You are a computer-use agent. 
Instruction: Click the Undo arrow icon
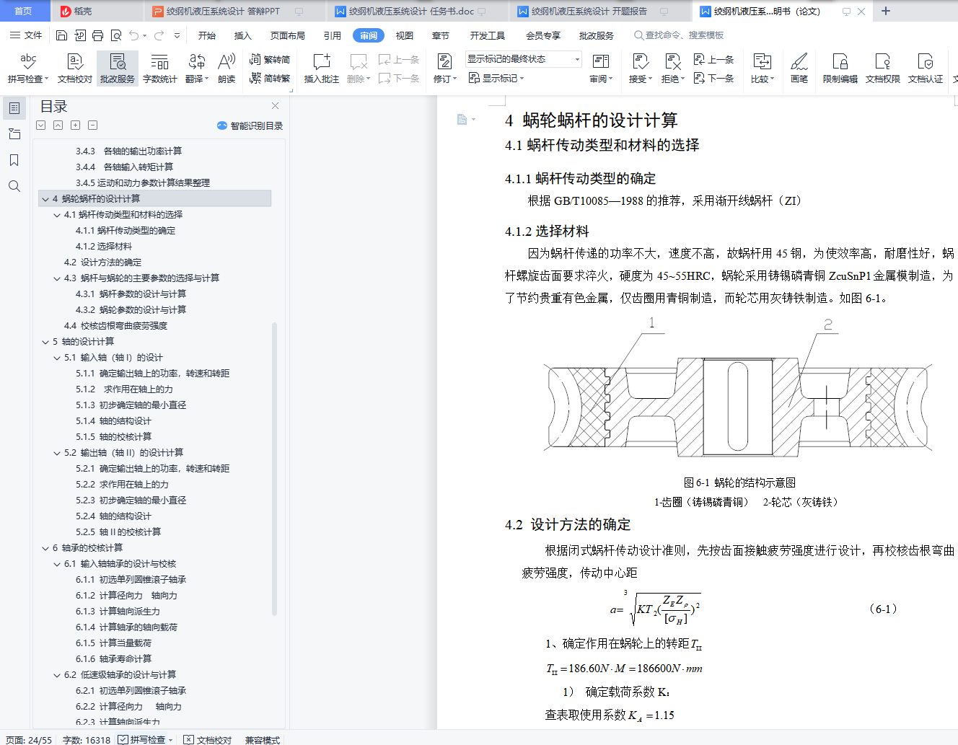coord(134,35)
